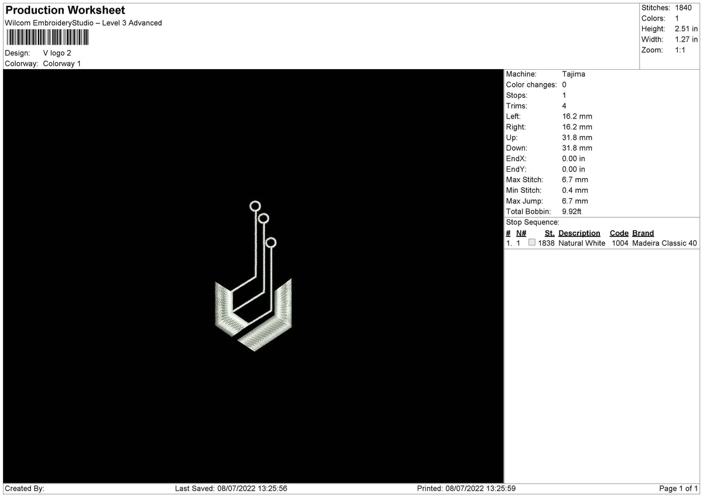Click the Brand column header
Screen dimensions: 703x497
(643, 233)
